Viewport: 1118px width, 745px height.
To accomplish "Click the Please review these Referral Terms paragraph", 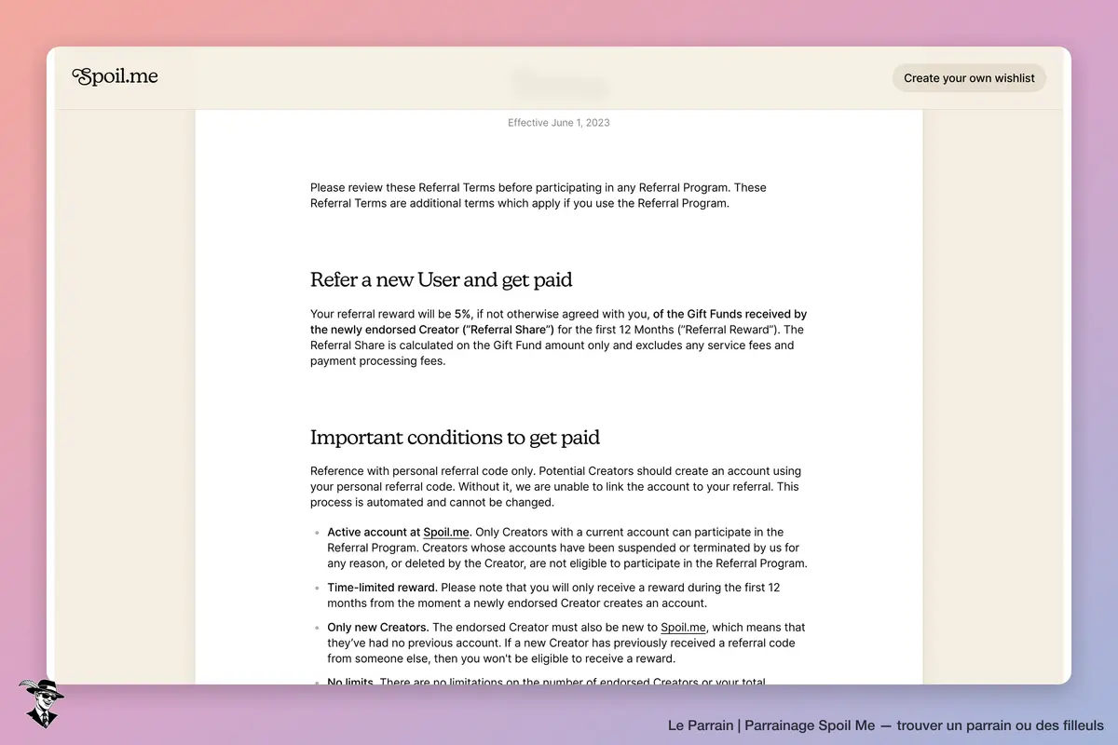I will [539, 196].
